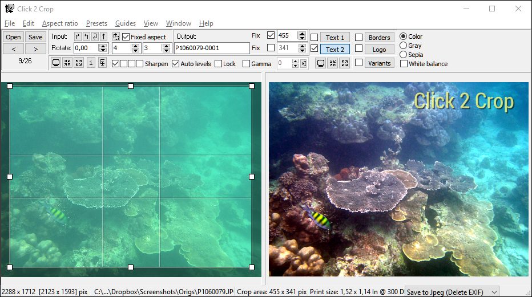
Task: Click the Input arrow turning down then left
Action: [95, 36]
